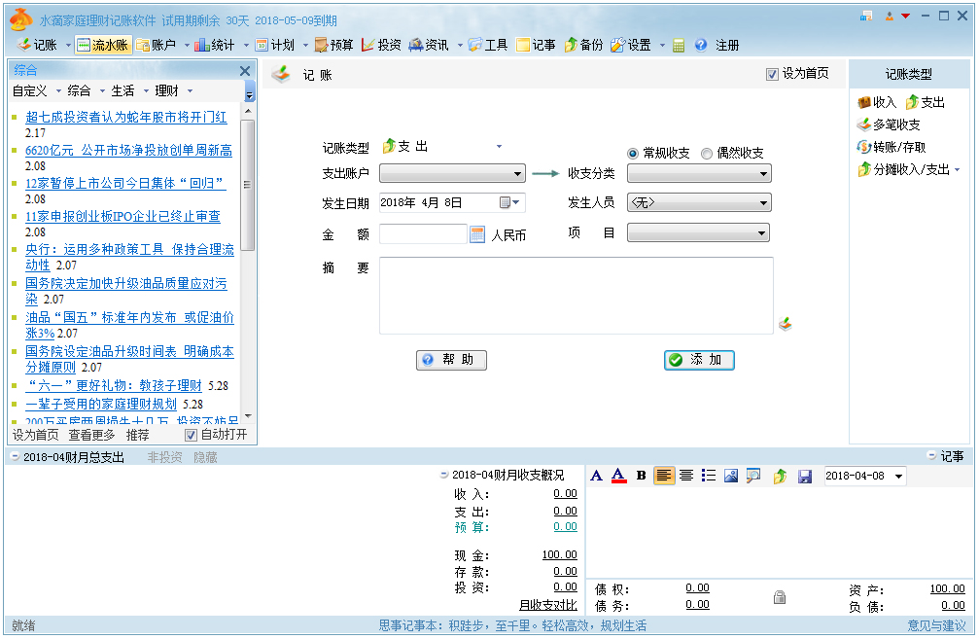This screenshot has width=979, height=639.
Task: Align note text left
Action: 664,476
